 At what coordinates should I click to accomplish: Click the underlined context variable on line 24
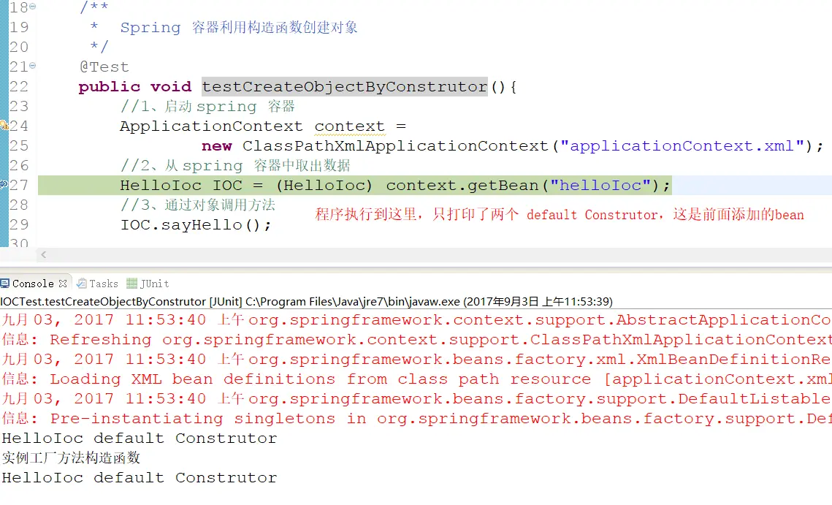point(349,126)
